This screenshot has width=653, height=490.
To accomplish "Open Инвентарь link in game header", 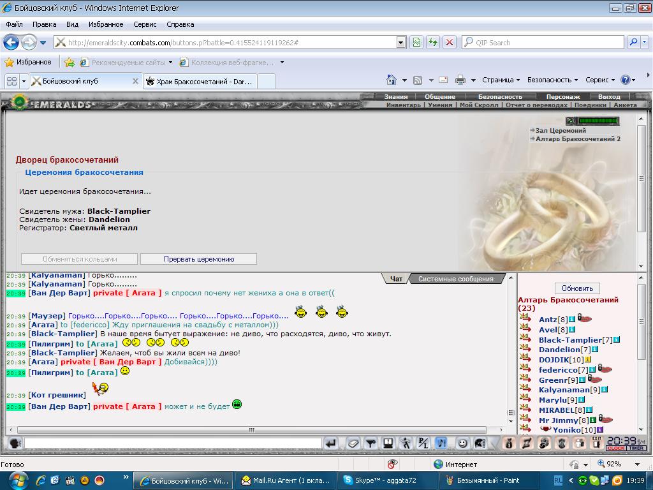I will coord(403,105).
